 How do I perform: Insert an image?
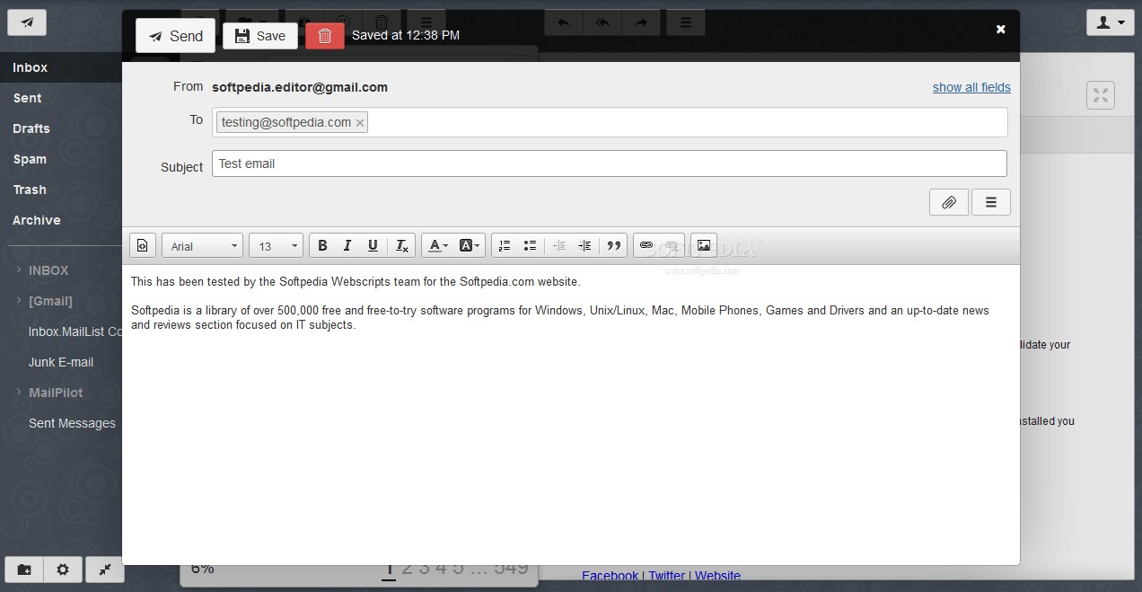coord(704,246)
